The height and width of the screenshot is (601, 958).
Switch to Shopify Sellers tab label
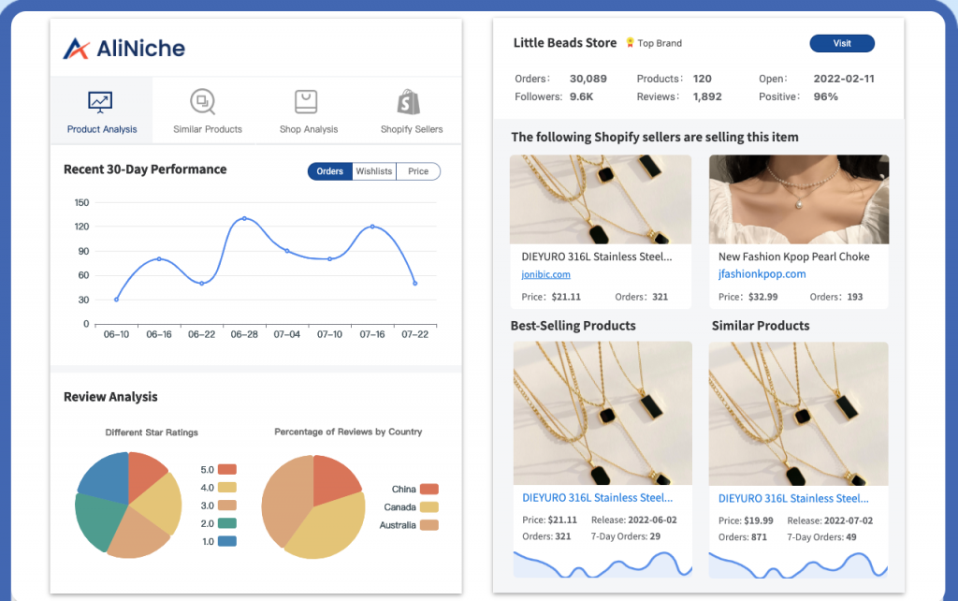[x=412, y=129]
